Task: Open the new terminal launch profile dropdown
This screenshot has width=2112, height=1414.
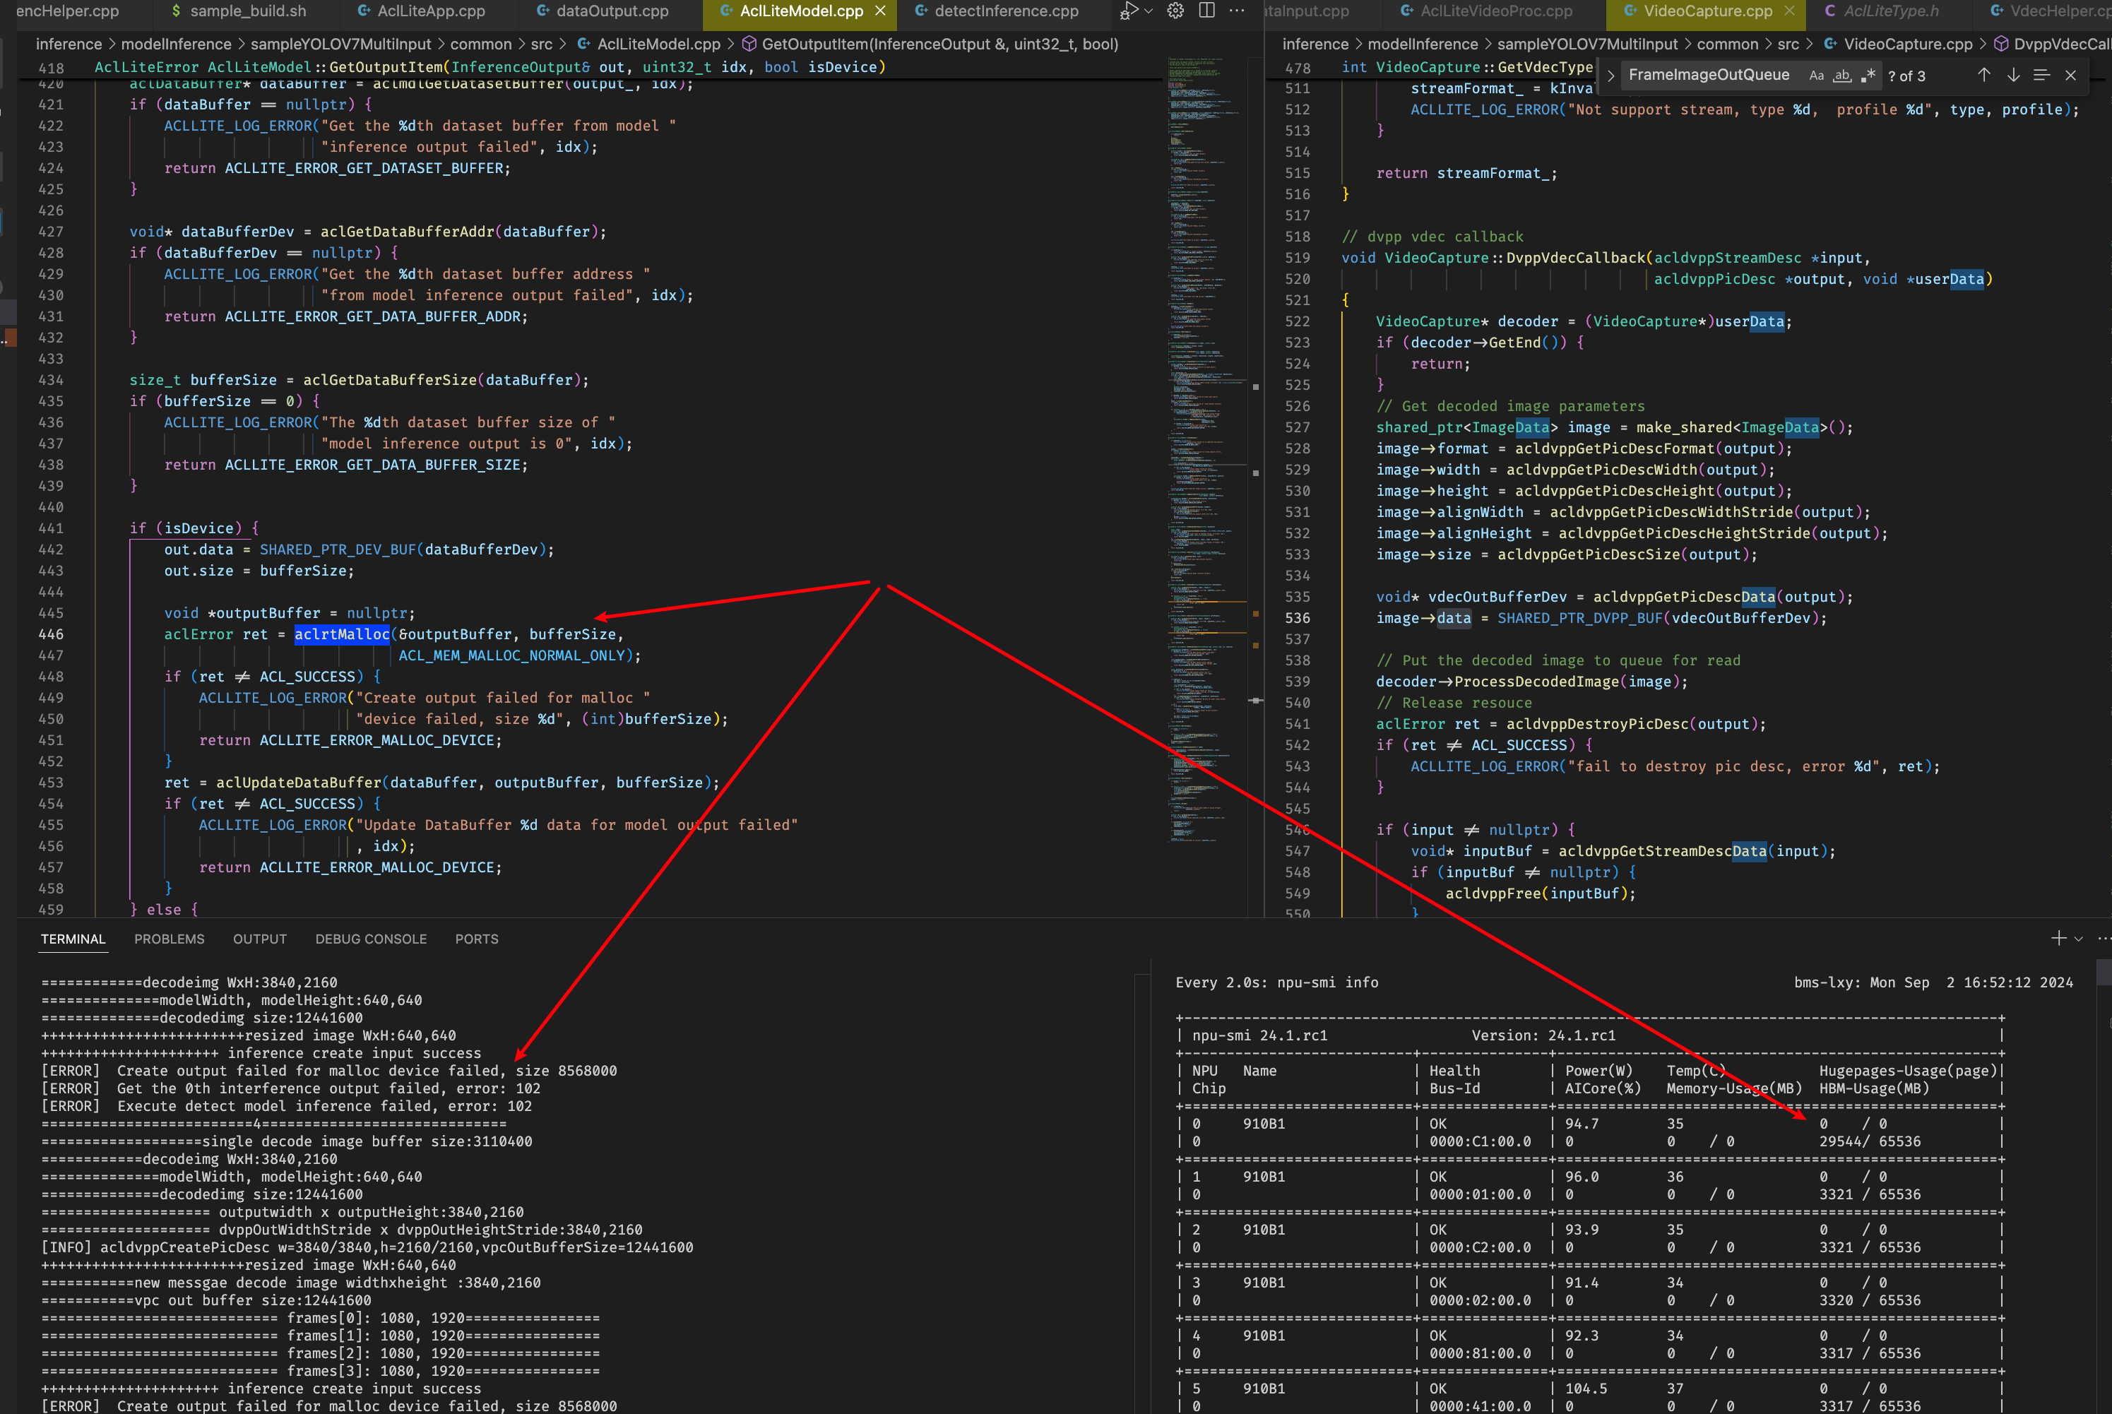Action: 2079,939
